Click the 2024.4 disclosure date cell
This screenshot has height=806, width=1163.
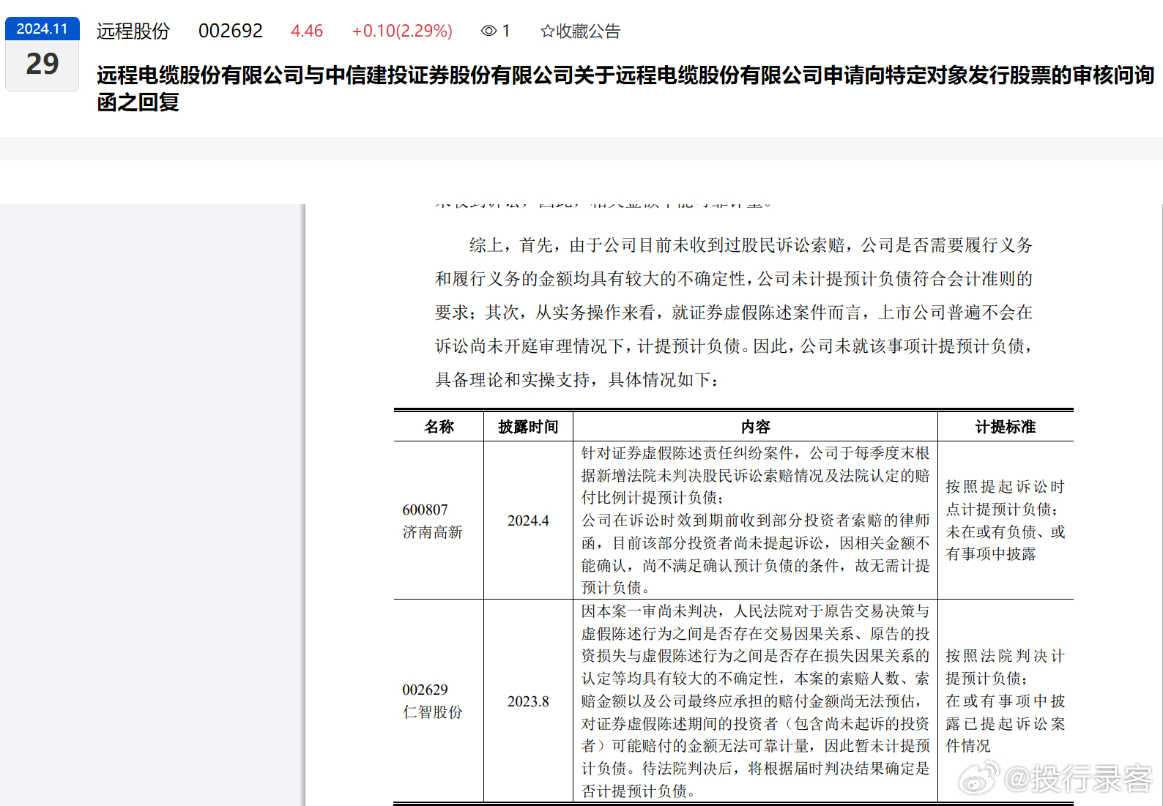528,520
